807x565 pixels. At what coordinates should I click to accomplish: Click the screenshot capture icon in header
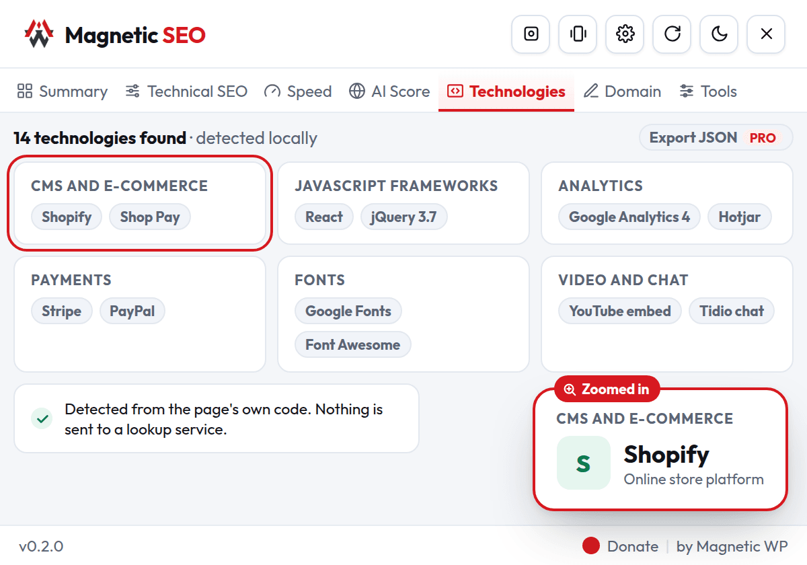(531, 34)
